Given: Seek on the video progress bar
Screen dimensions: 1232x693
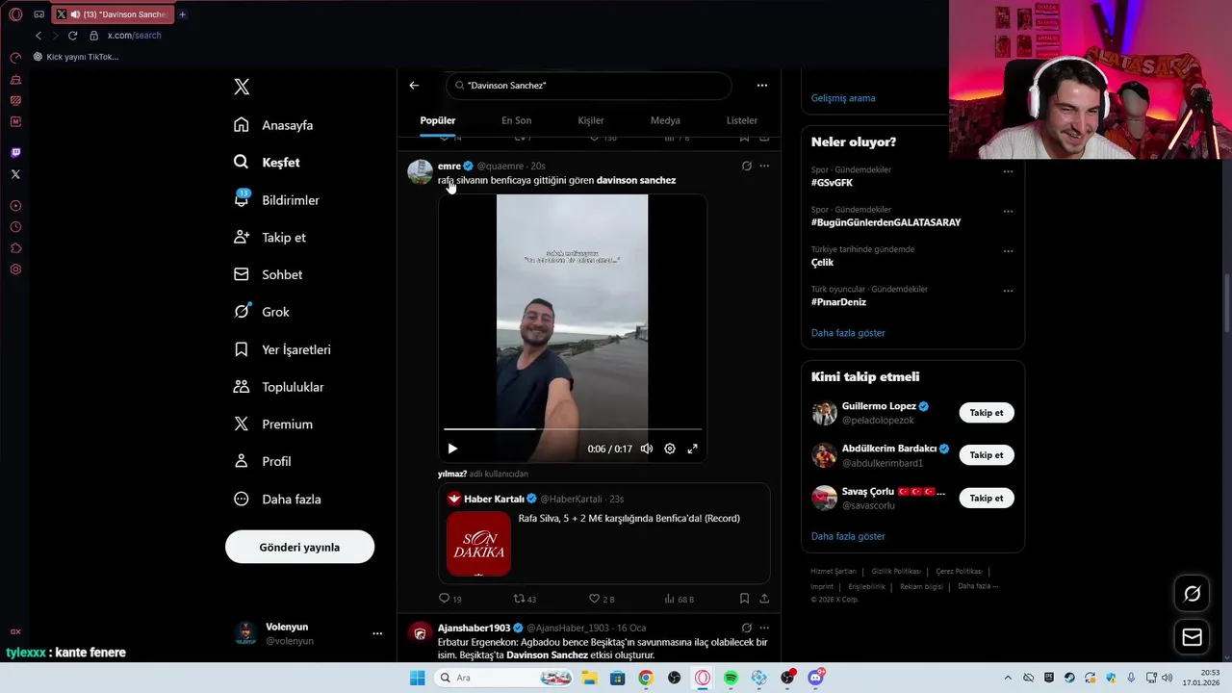Looking at the screenshot, I should click(x=573, y=429).
